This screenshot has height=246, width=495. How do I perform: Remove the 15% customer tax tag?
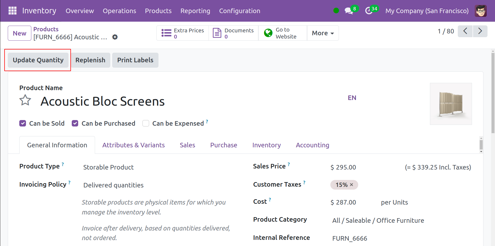[352, 185]
